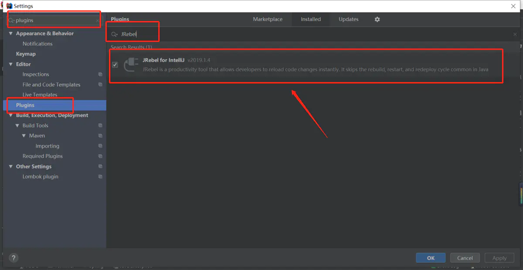Collapse the Editor tree section

(x=11, y=64)
